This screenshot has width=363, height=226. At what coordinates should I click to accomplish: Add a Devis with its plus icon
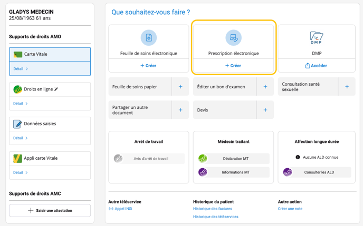pos(265,110)
